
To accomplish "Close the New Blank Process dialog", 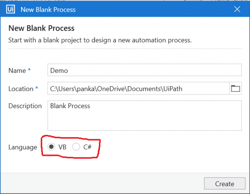I will tap(237, 9).
